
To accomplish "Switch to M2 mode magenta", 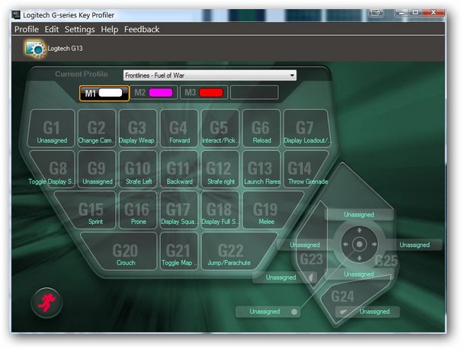I will (x=154, y=93).
